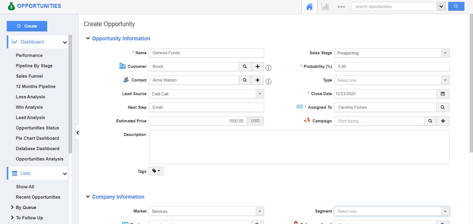The image size is (473, 224).
Task: Open Win Analysis
Action: (x=29, y=107)
